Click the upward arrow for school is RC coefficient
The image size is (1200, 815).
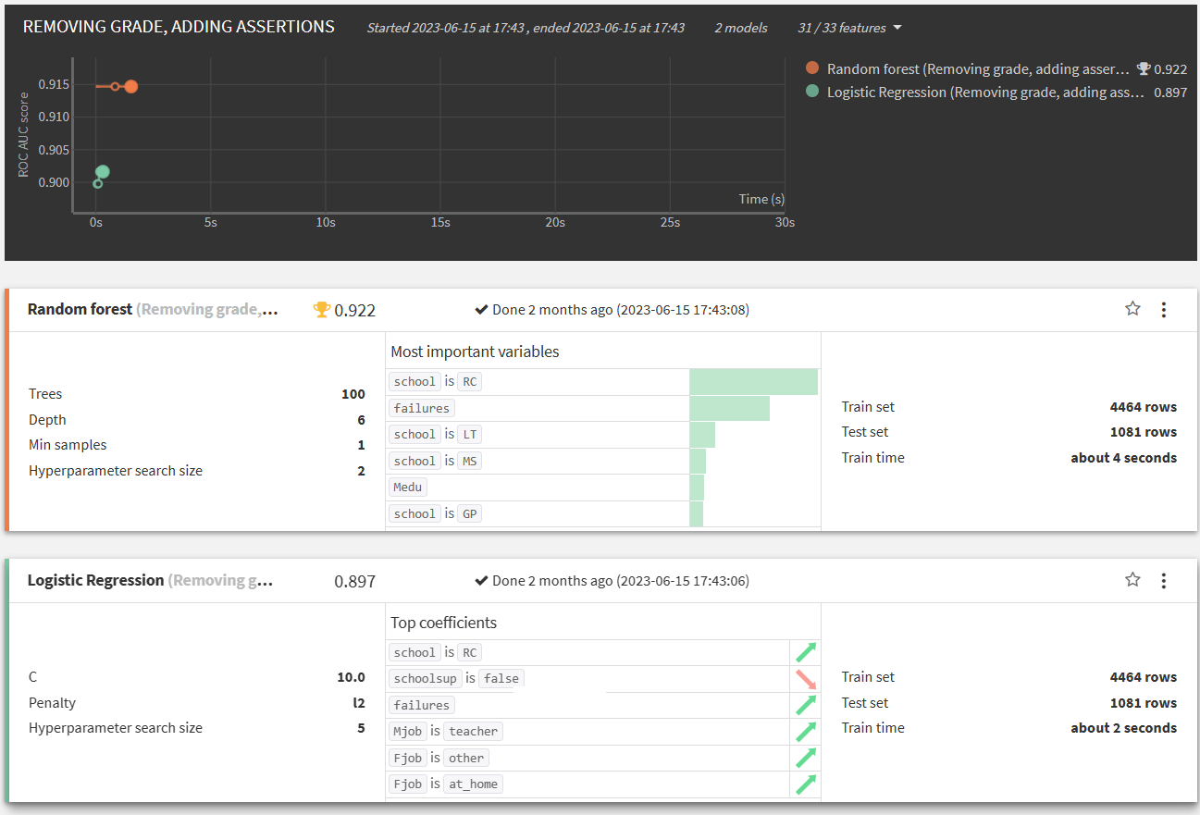(x=805, y=652)
